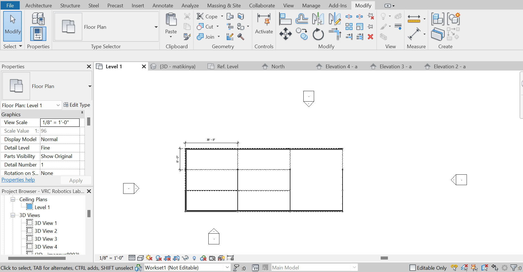Click the Unpin tool with red X
The height and width of the screenshot is (272, 523).
coord(370,17)
